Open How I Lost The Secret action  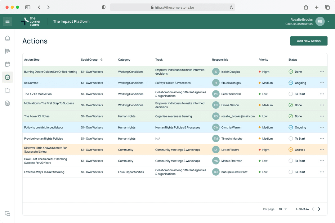coord(46,161)
